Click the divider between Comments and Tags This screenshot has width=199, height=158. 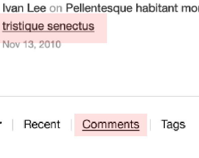[x=150, y=125]
